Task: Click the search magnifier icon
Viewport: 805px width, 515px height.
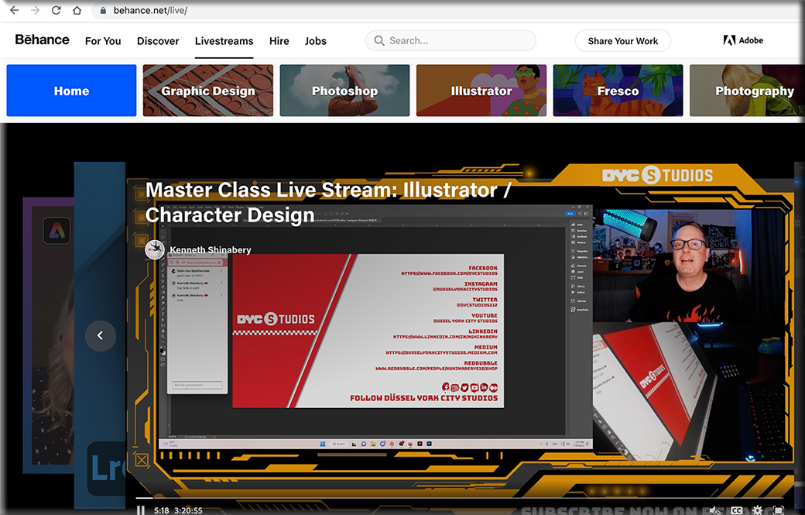Action: point(379,40)
